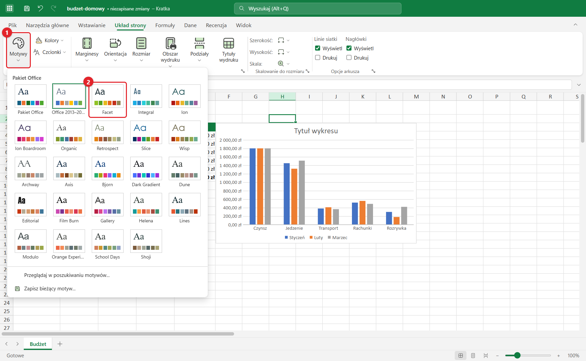Expand the formula bar with chevron
This screenshot has width=586, height=361.
click(x=579, y=85)
